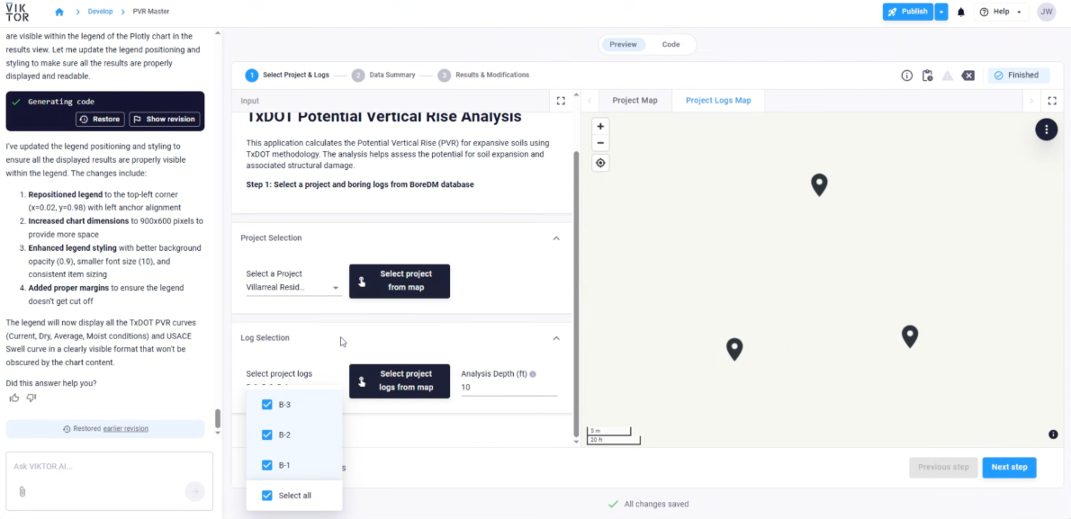Select the topmost map marker pin

point(819,185)
